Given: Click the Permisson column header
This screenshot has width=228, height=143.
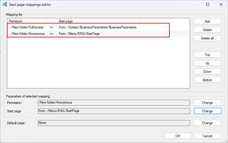Looking at the screenshot, I should tap(27, 21).
